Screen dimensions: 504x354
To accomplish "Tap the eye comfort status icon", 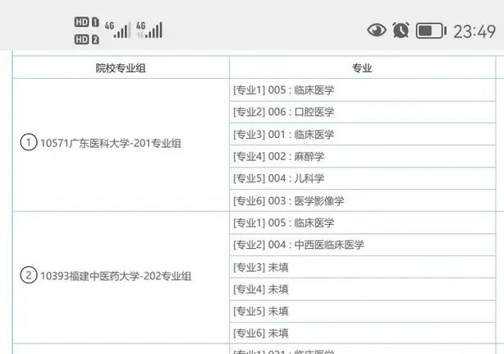I will [377, 30].
